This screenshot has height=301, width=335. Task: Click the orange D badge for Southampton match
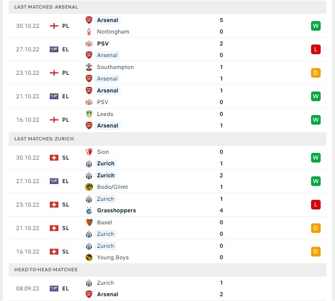[x=315, y=73]
